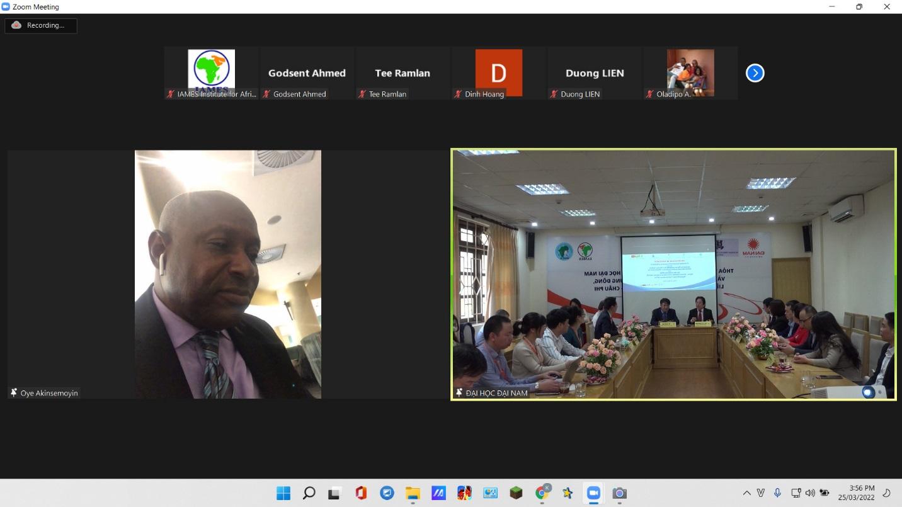Open Zoom from the taskbar
902x507 pixels.
coord(593,493)
